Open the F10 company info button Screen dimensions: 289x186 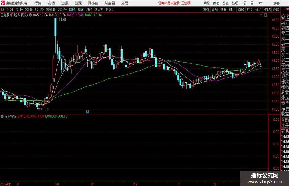point(250,9)
